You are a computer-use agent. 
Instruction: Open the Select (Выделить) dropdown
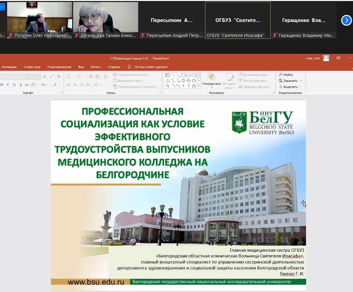tap(290, 87)
